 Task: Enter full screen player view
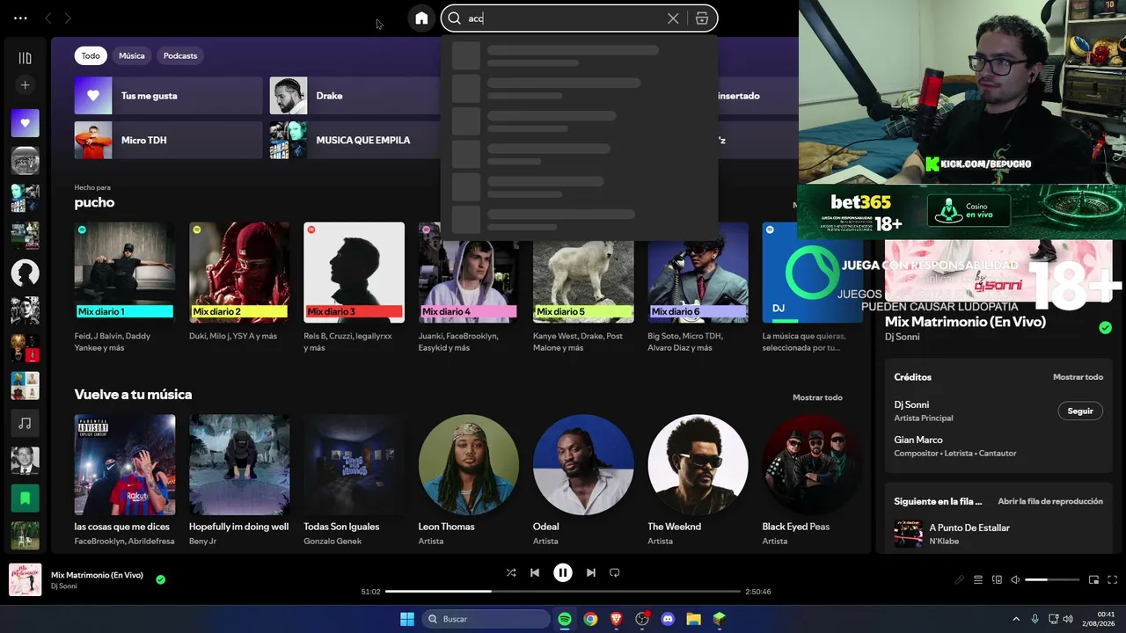(1113, 579)
